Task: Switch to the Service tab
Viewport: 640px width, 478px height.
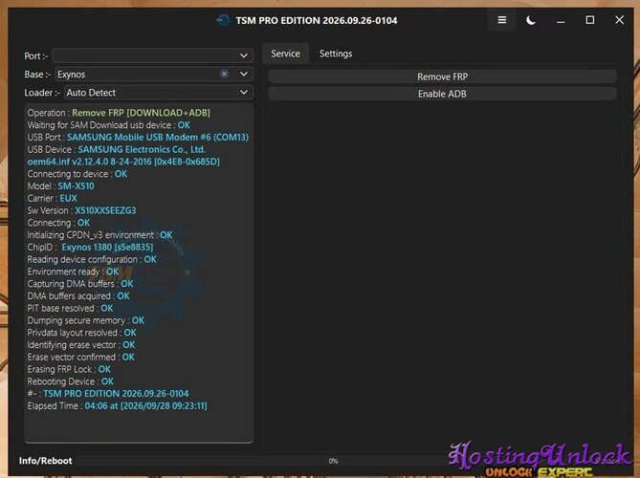Action: click(285, 54)
